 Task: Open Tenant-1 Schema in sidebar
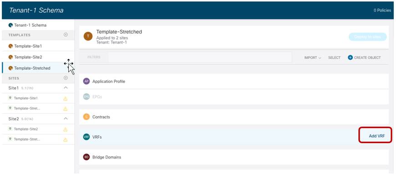30,25
